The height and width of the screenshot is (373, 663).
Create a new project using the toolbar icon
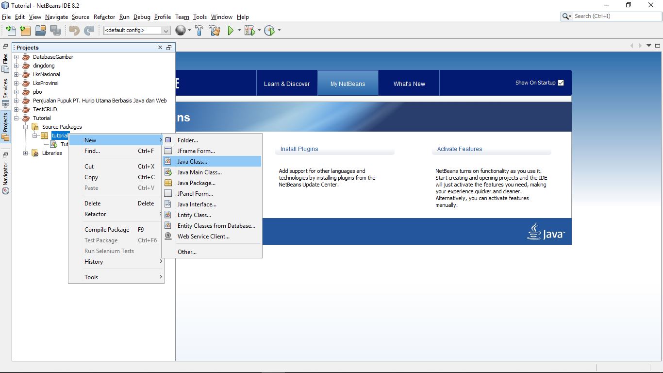click(x=25, y=30)
